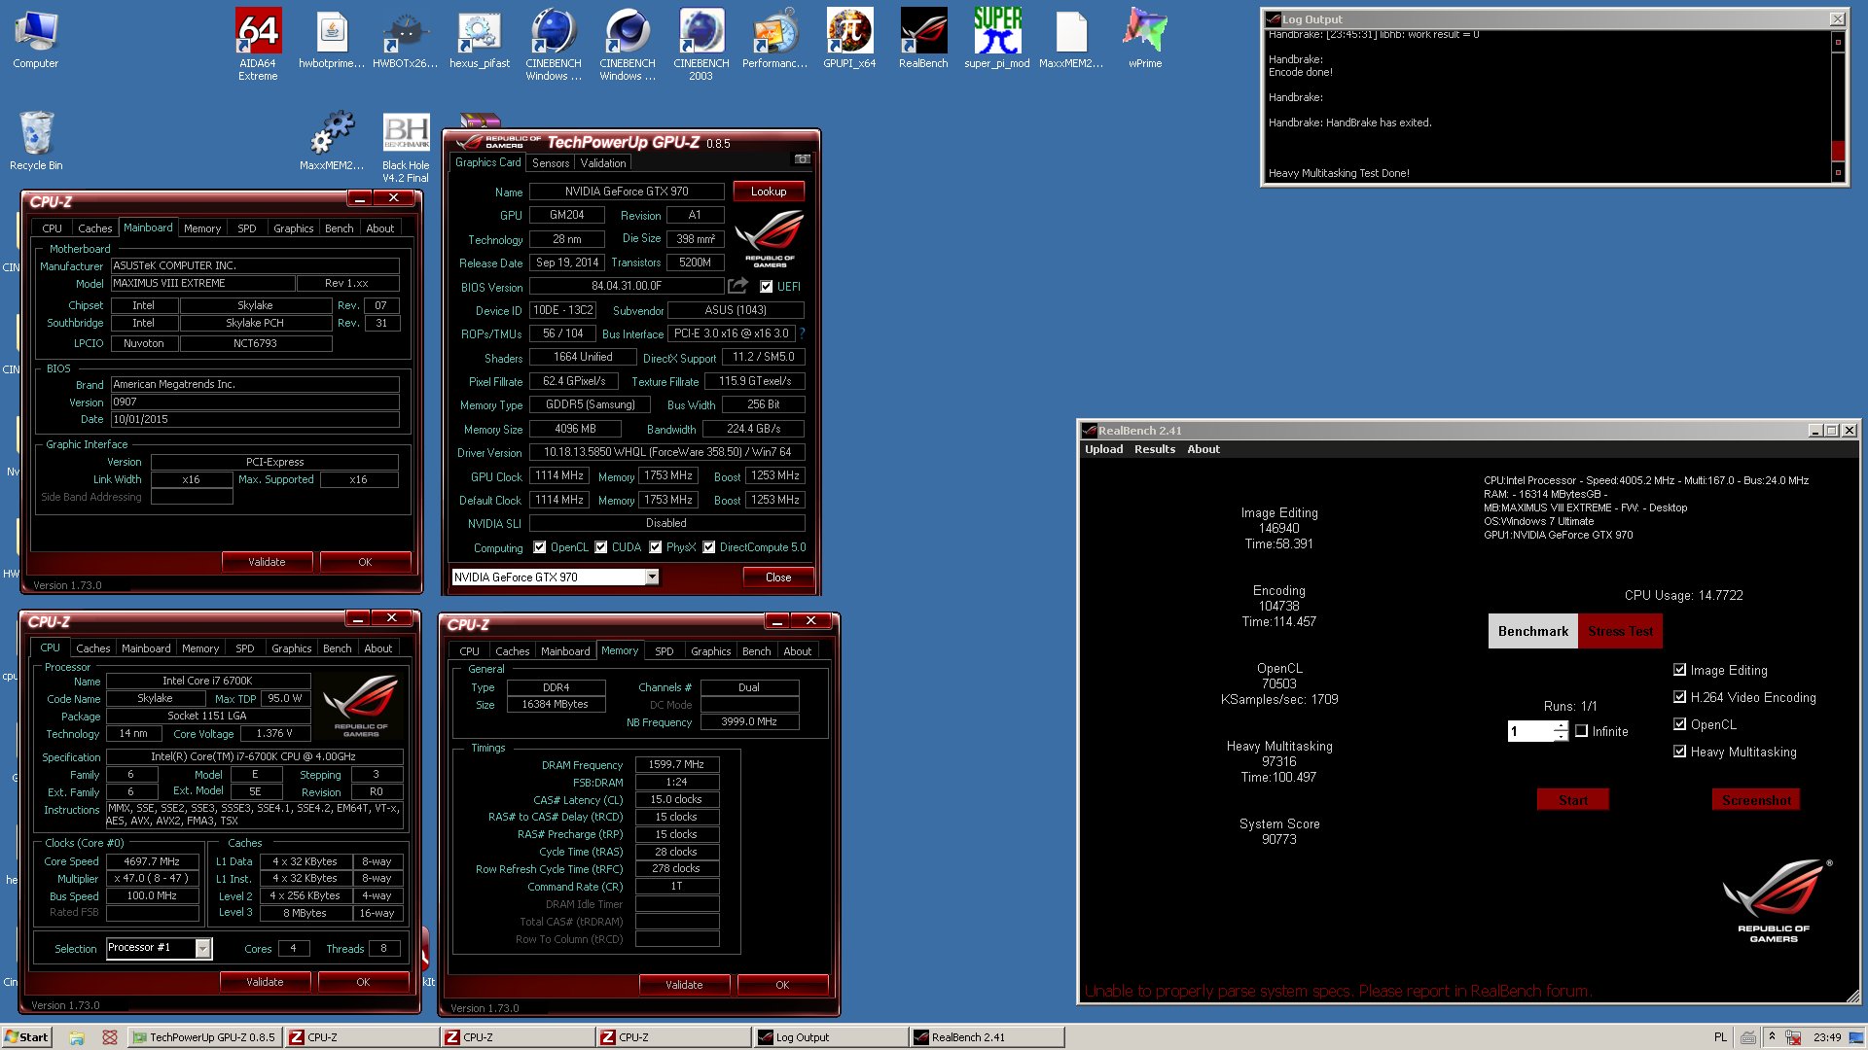This screenshot has width=1868, height=1050.
Task: Launch wPrime desktop shortcut
Action: 1145,39
